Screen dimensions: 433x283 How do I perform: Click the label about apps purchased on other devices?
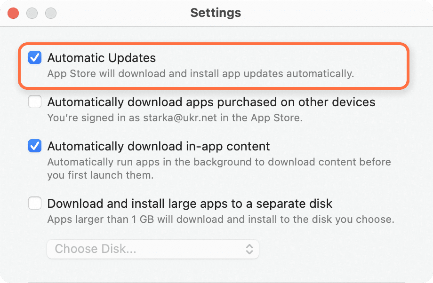[x=211, y=102]
